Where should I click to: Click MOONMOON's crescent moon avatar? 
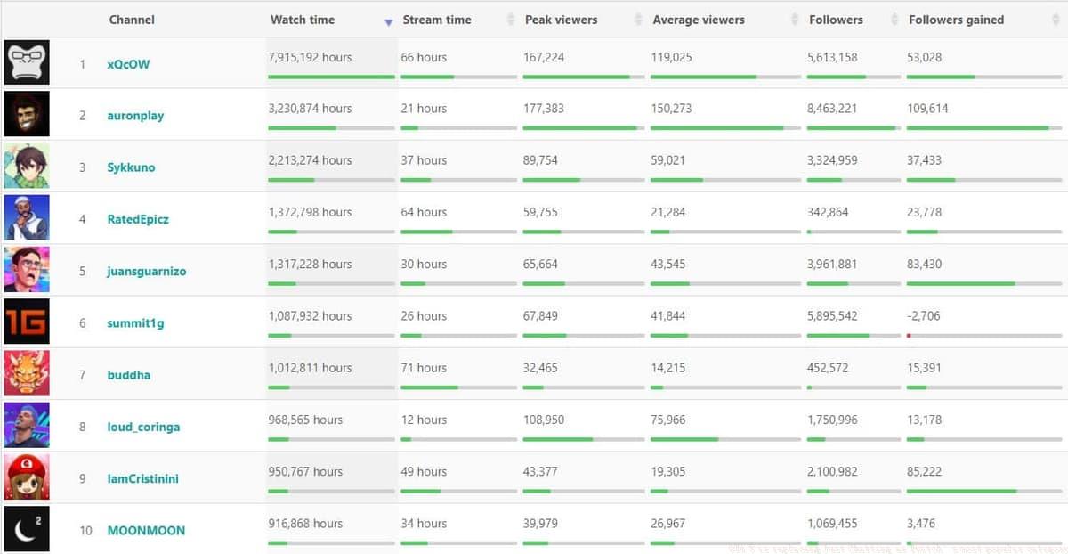click(x=27, y=529)
